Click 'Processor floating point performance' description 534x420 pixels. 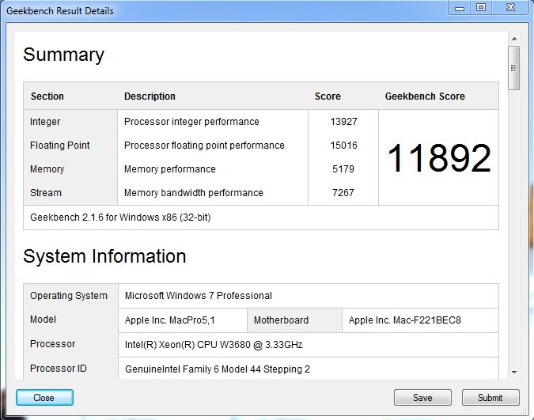tap(204, 146)
